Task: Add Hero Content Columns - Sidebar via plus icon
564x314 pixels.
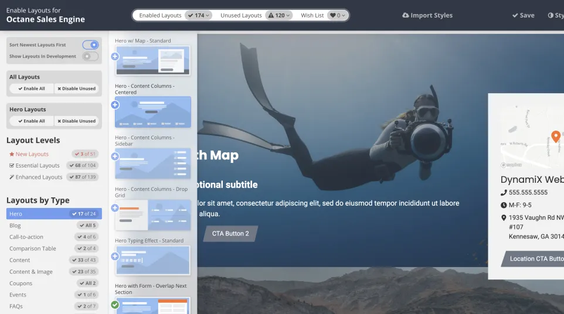Action: [x=115, y=156]
